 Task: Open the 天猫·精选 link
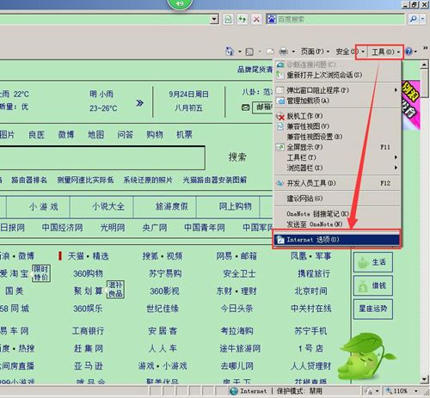point(89,256)
